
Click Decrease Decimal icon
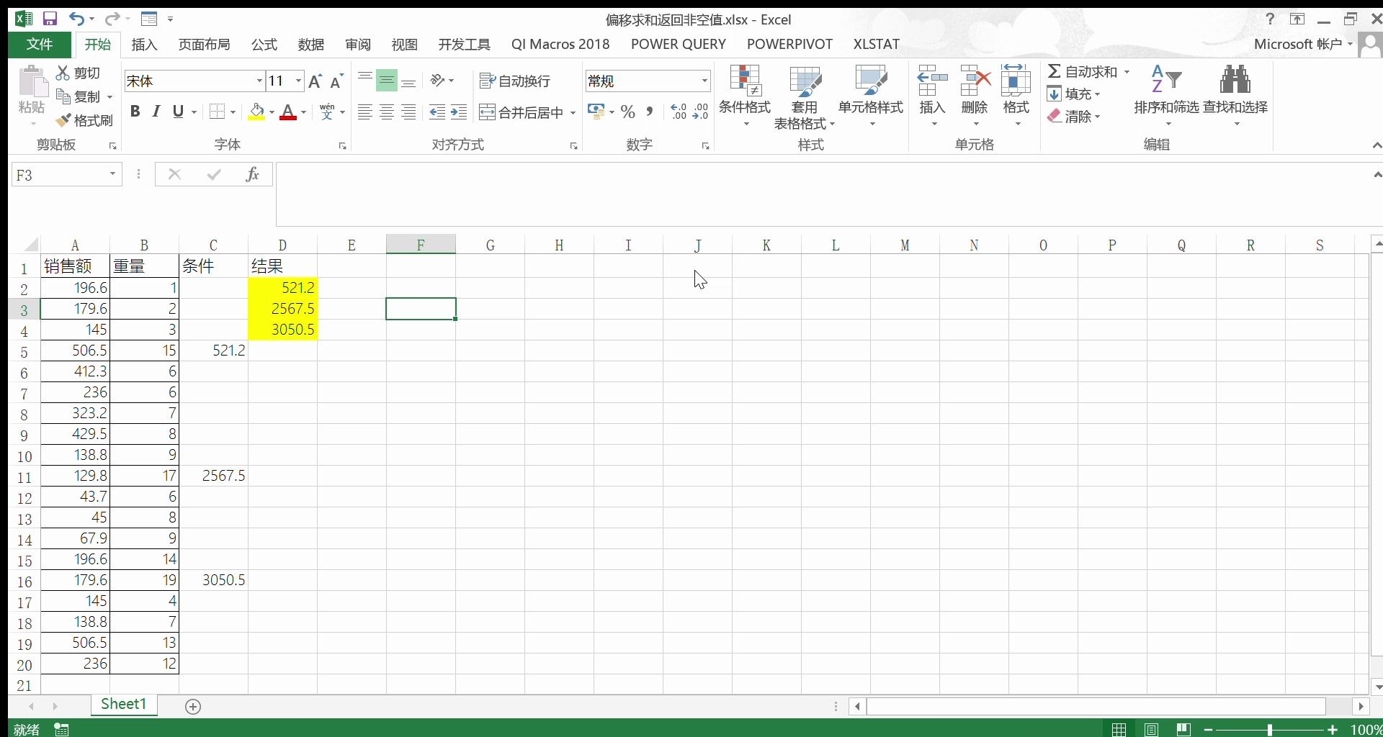pos(701,112)
